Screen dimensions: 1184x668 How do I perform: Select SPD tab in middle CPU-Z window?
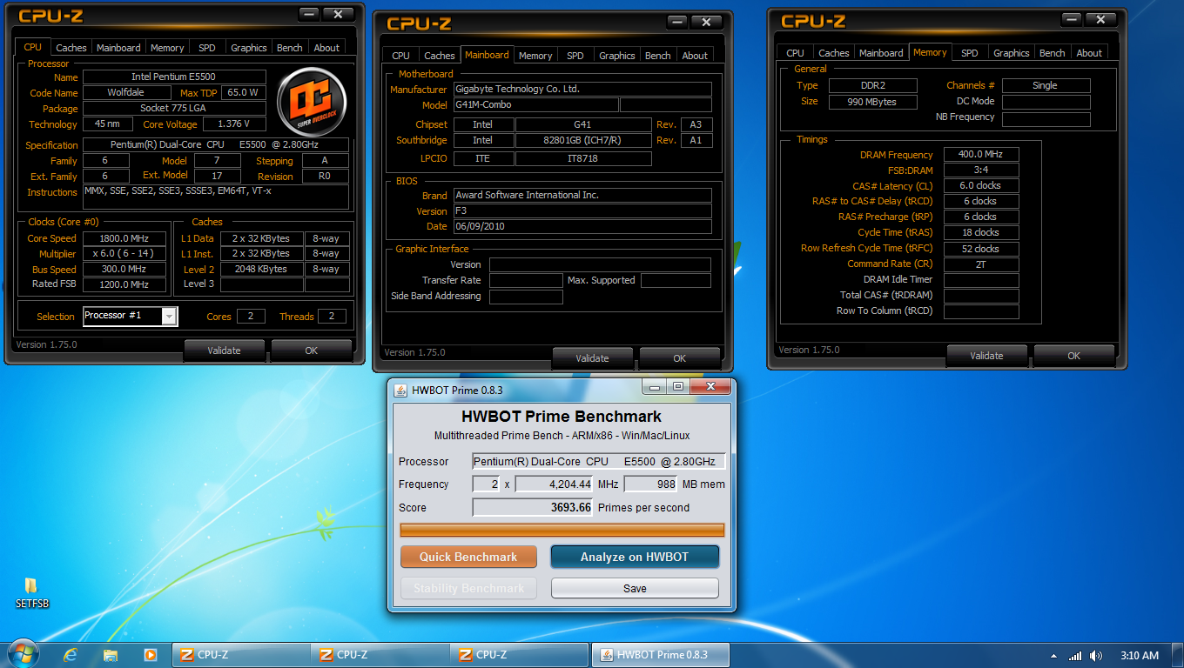[x=575, y=56]
